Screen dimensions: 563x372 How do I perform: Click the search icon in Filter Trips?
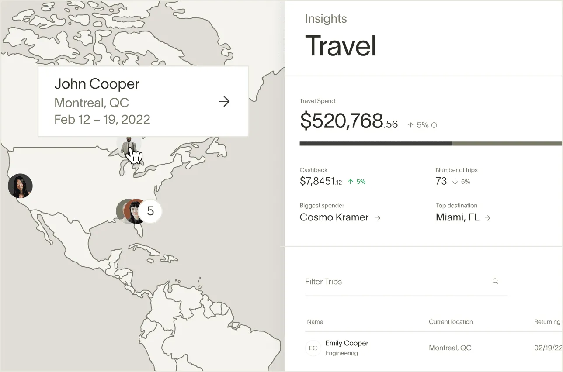495,281
